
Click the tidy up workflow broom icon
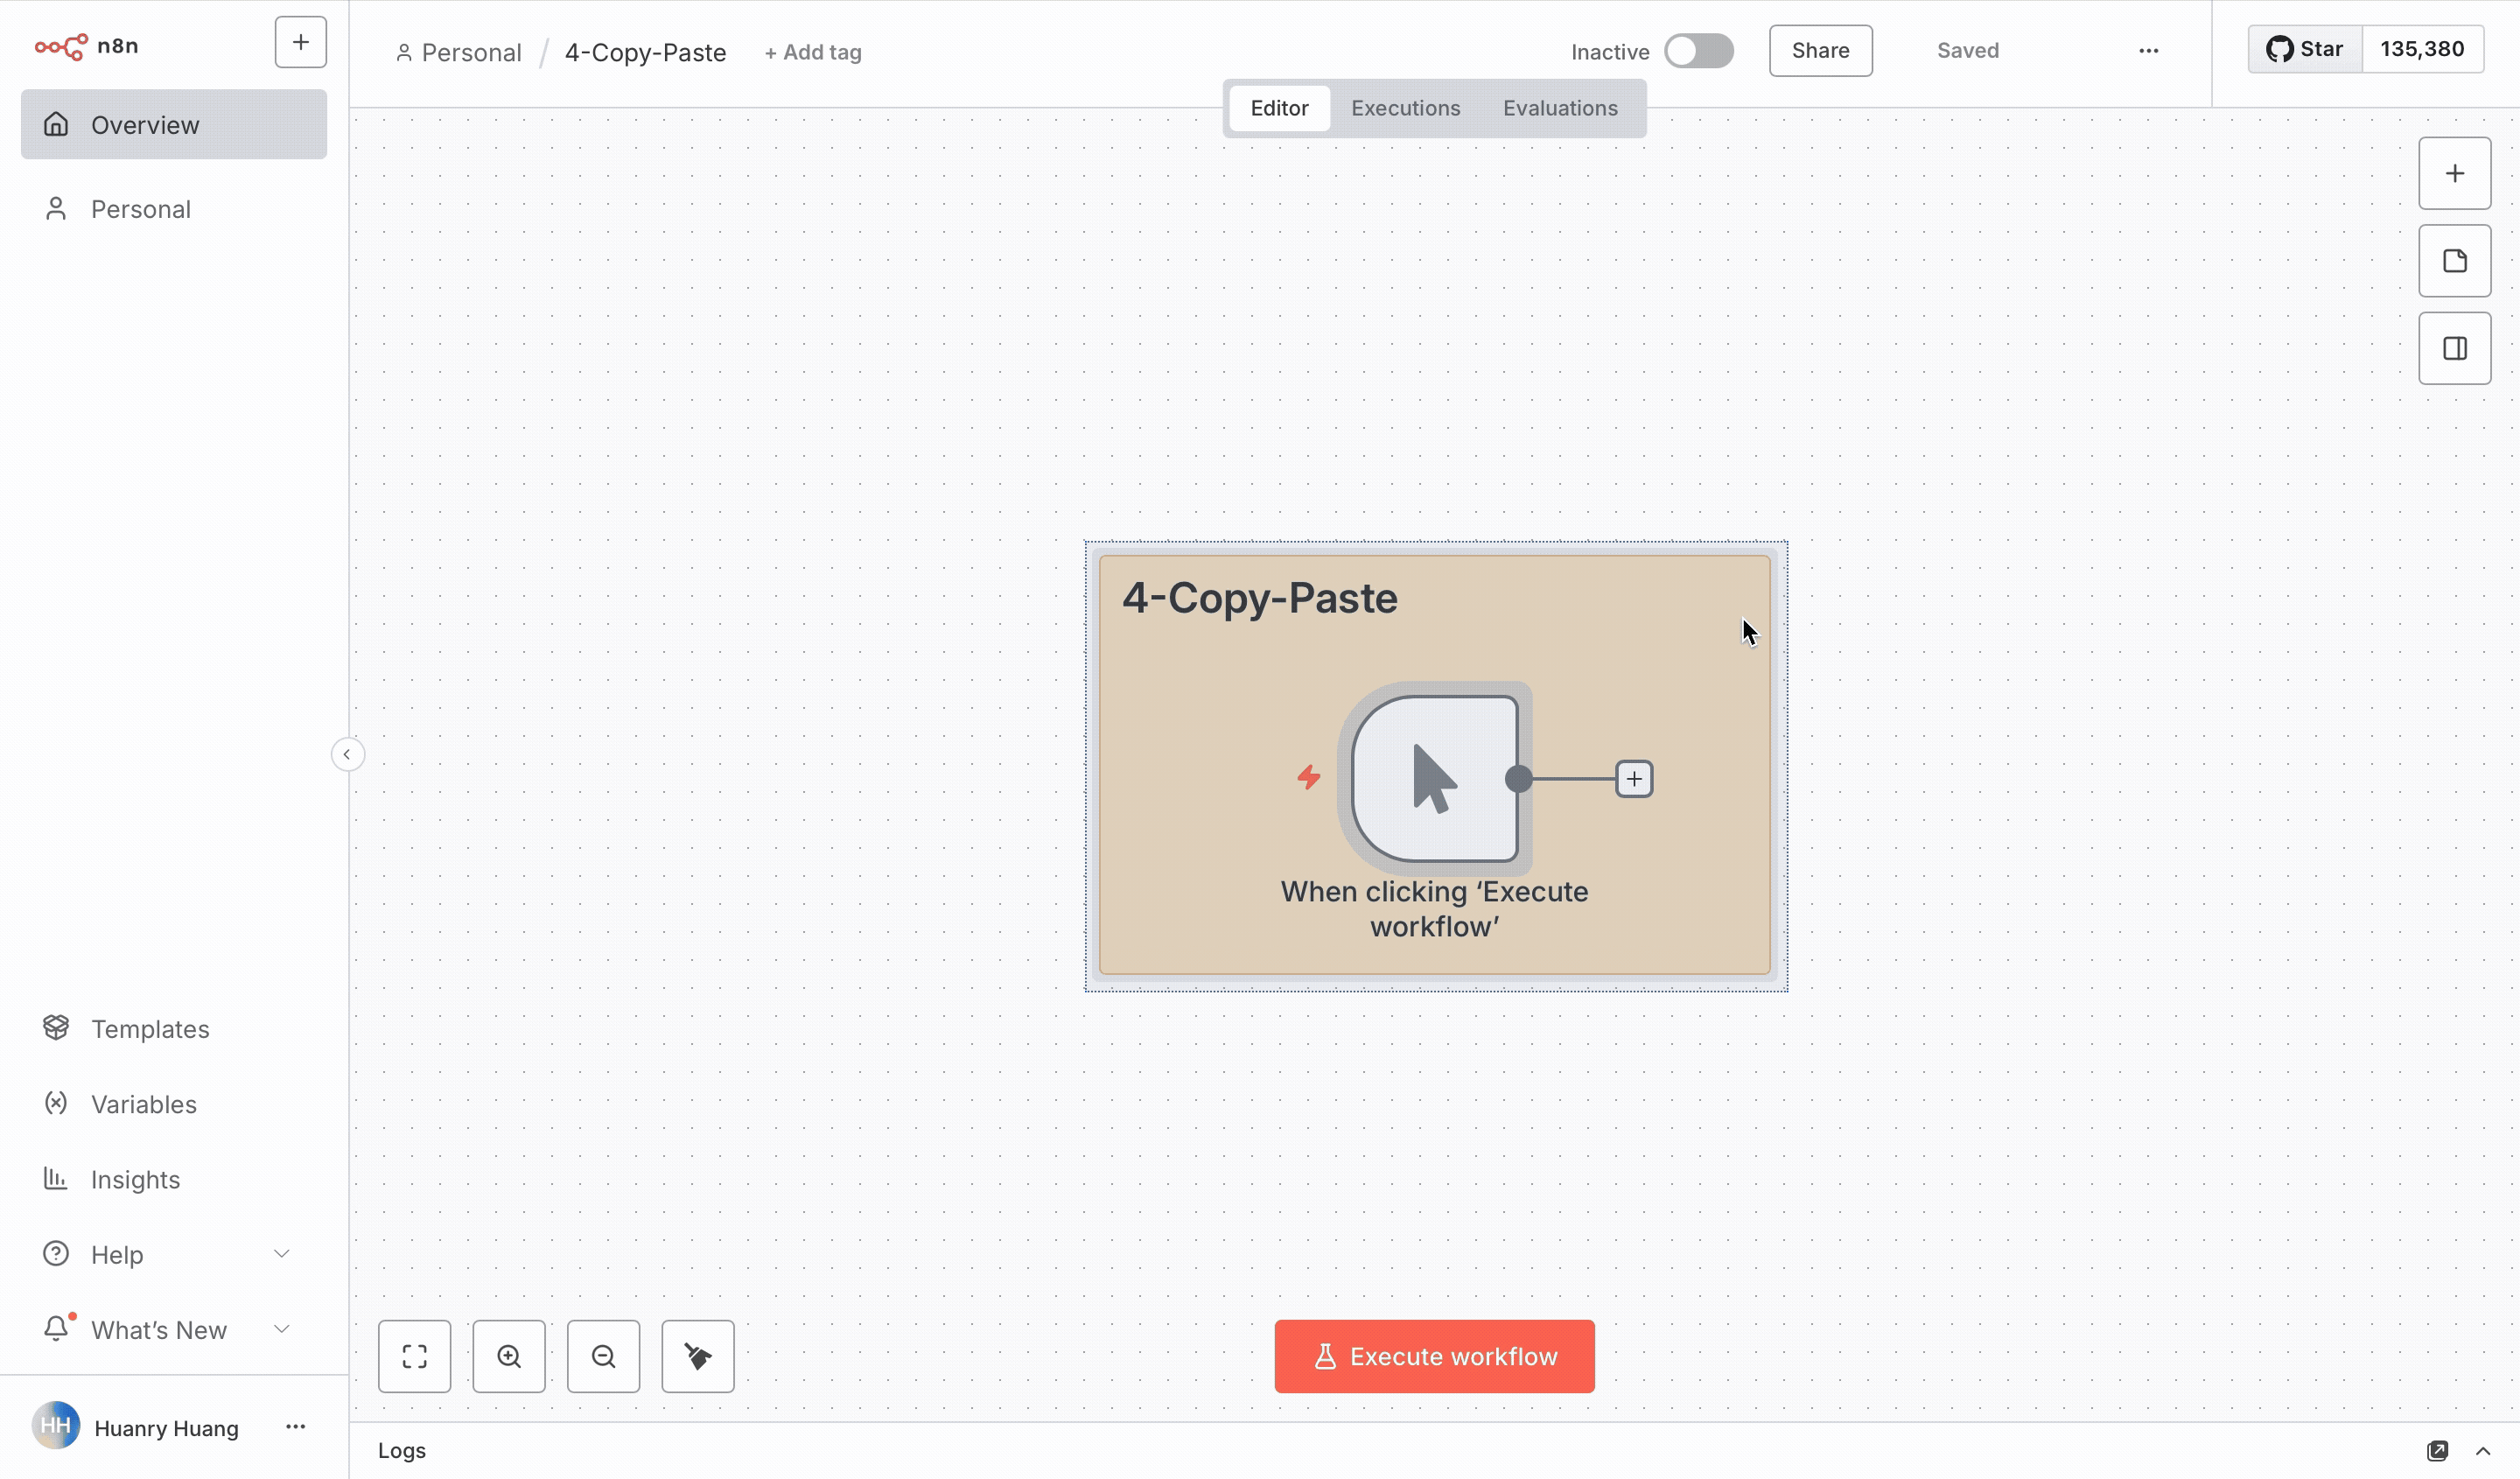698,1357
